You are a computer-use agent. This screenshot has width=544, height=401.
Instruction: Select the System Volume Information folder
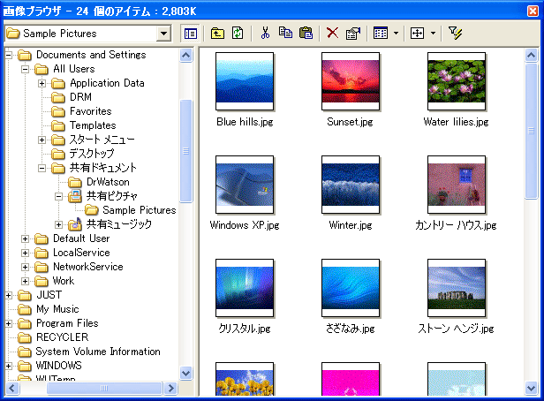click(x=98, y=352)
